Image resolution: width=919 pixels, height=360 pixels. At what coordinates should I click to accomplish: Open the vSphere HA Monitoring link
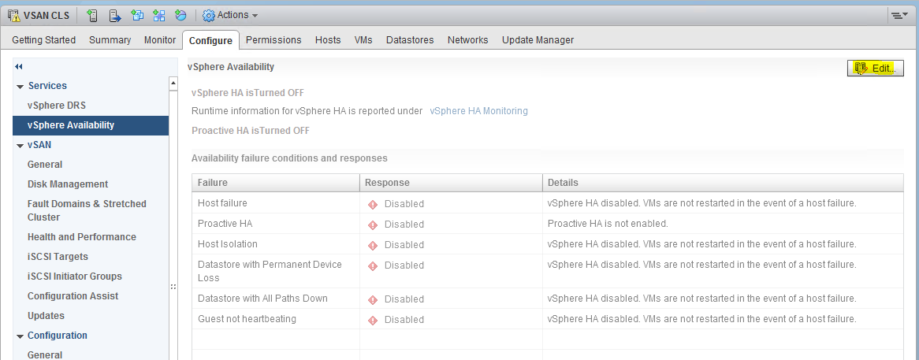[479, 110]
